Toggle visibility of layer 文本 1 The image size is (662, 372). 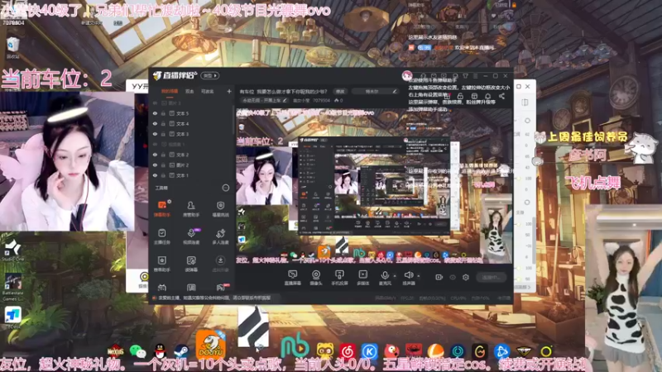[x=155, y=175]
